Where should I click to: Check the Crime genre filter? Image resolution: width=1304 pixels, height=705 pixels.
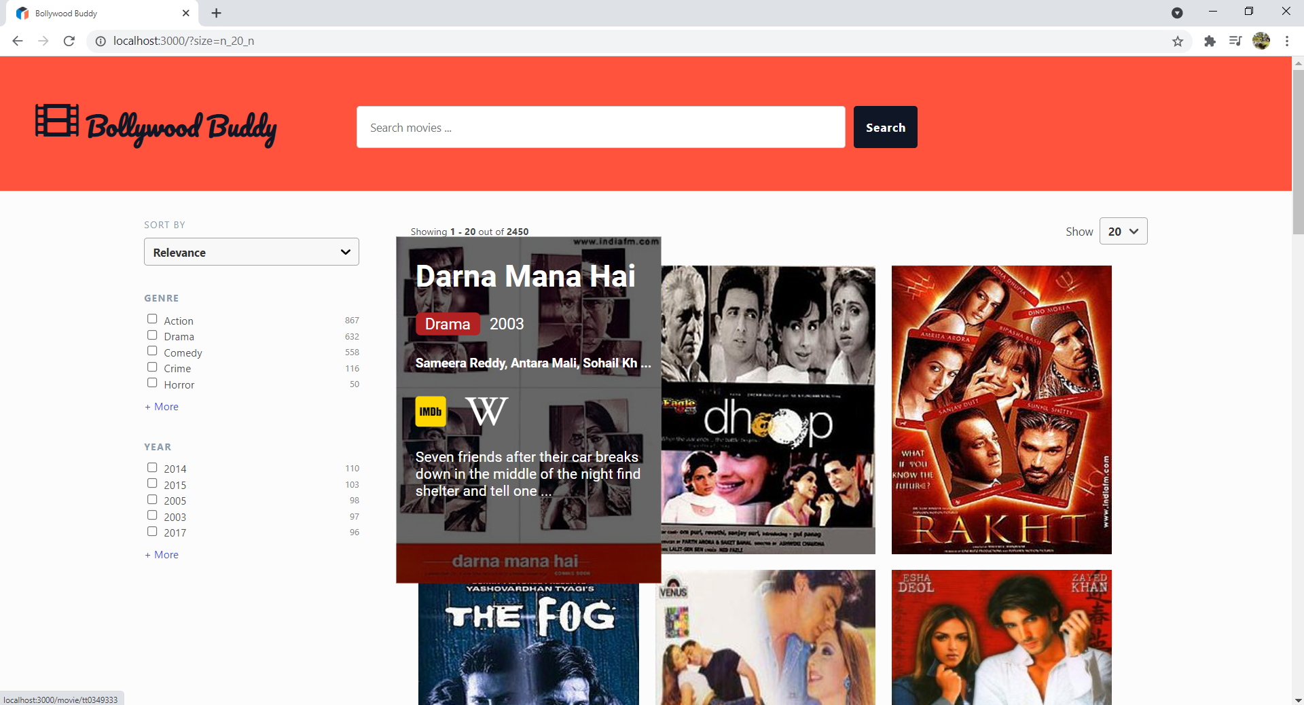click(x=152, y=367)
